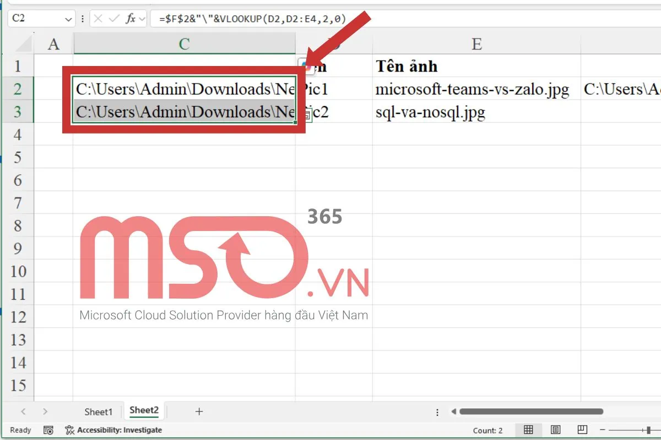Click the macro record icon beside Ready
Viewport: 661px width, 440px height.
click(48, 430)
